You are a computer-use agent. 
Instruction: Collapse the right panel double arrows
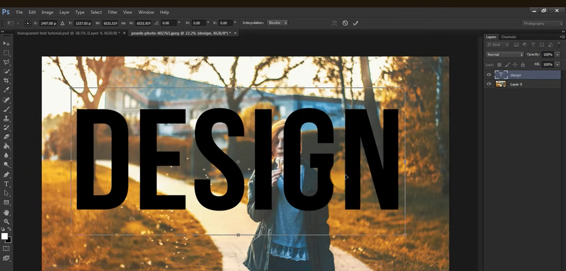pyautogui.click(x=563, y=31)
